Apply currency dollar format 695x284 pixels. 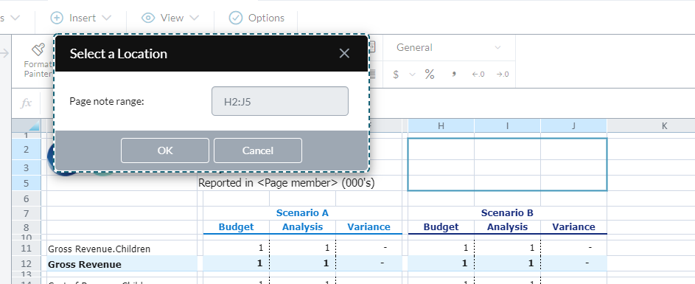pos(396,74)
